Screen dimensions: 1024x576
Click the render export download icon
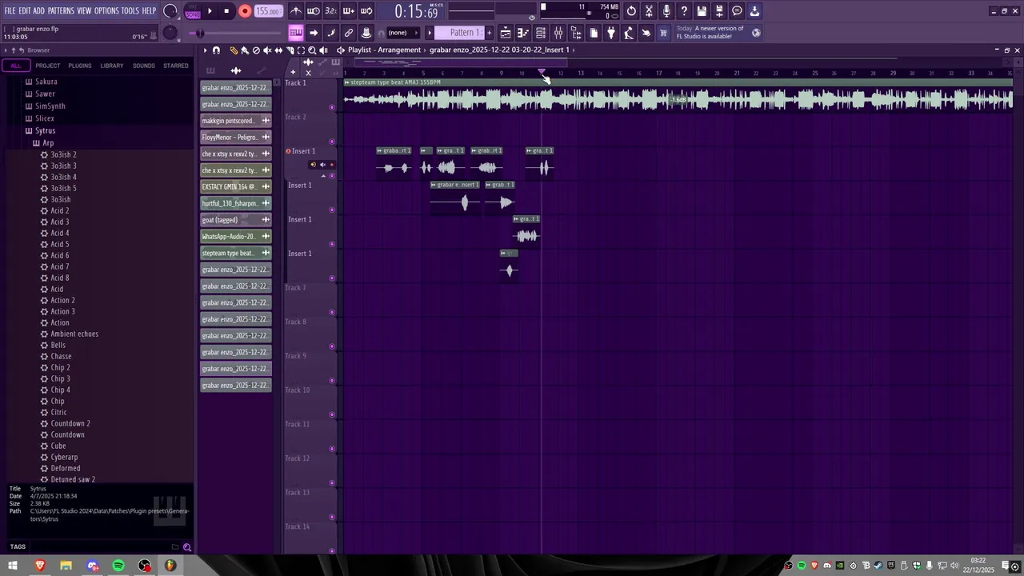(754, 11)
